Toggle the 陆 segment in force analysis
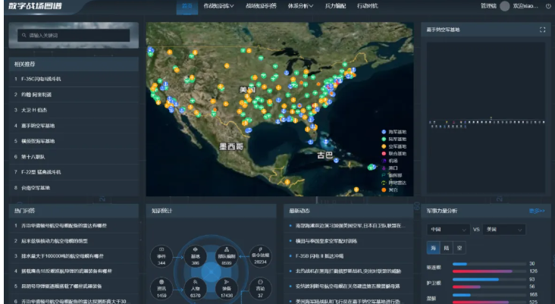Viewport: 555px width, 304px height. pyautogui.click(x=446, y=248)
